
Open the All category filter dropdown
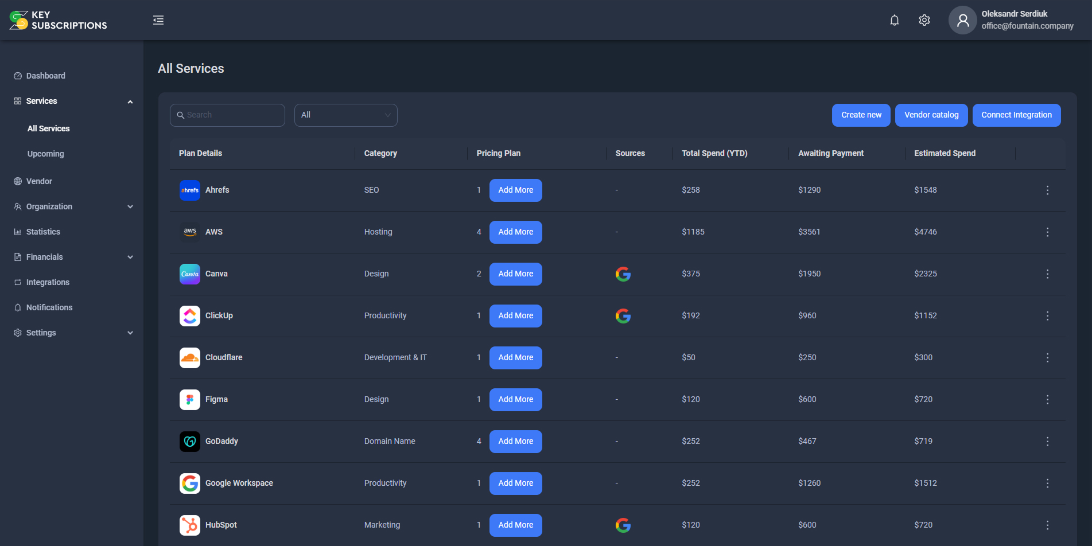(346, 115)
